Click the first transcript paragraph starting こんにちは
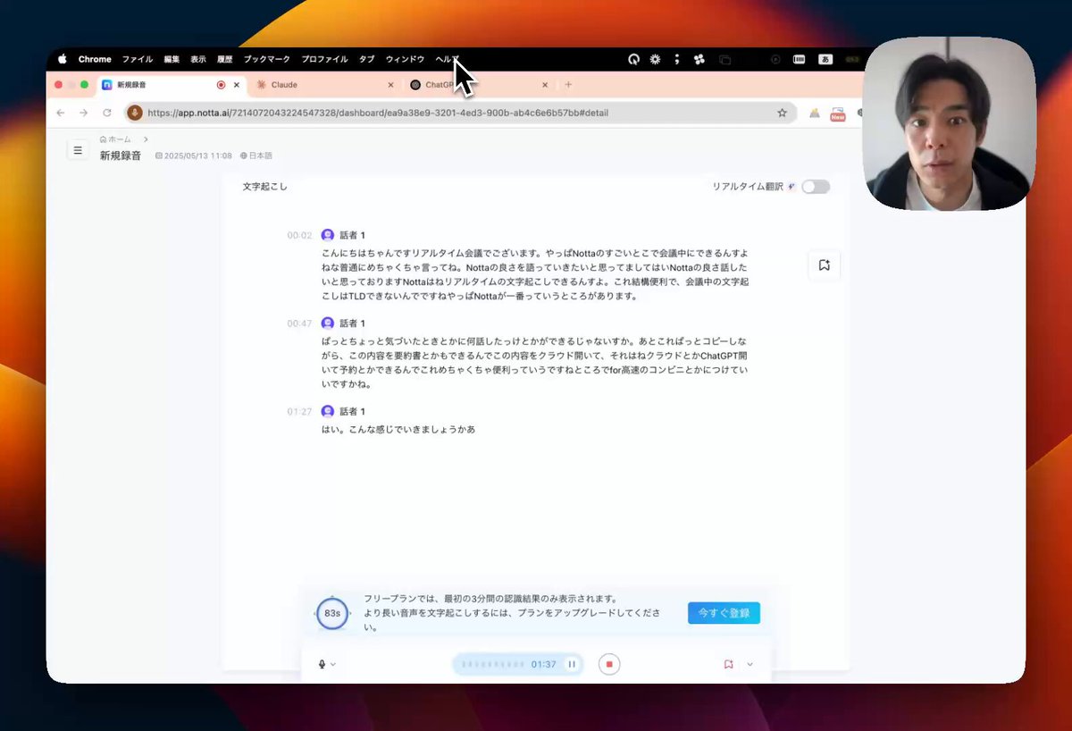Image resolution: width=1072 pixels, height=731 pixels. tap(535, 274)
